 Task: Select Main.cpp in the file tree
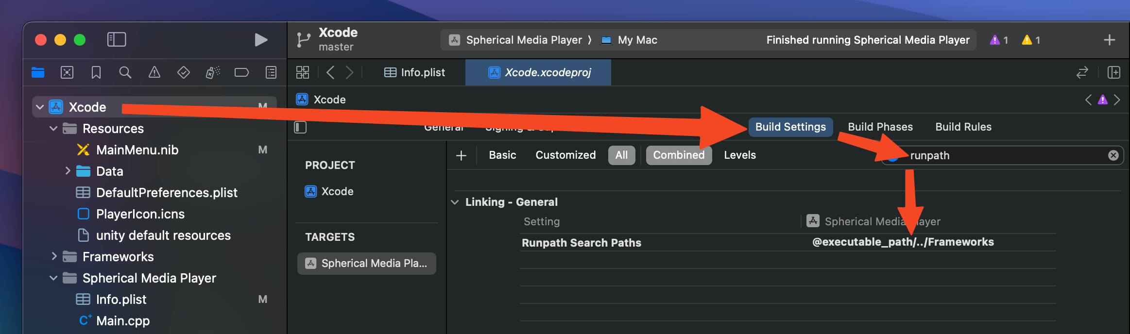pos(123,321)
